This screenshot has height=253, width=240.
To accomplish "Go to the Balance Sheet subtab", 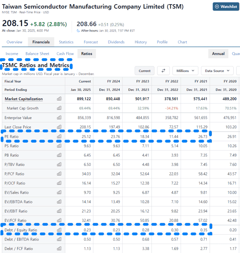I will pyautogui.click(x=37, y=54).
